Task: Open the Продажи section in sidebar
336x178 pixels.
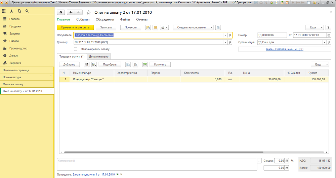Action: tap(15, 26)
